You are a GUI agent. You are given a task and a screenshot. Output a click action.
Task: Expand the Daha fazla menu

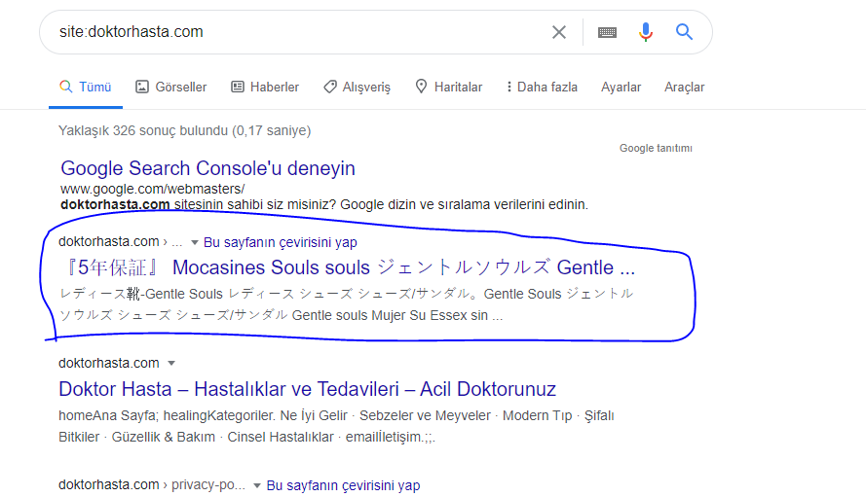[542, 87]
